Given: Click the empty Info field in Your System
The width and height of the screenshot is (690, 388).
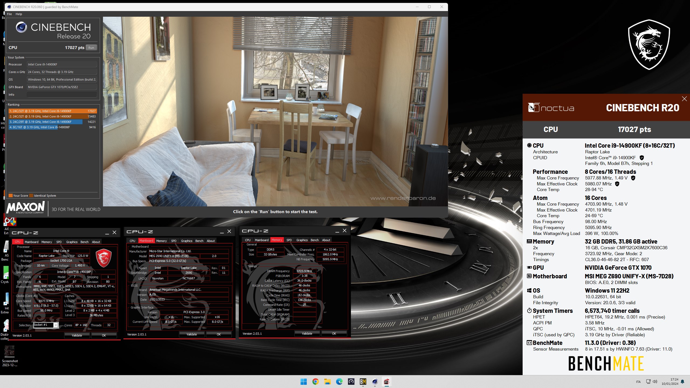Looking at the screenshot, I should (62, 95).
